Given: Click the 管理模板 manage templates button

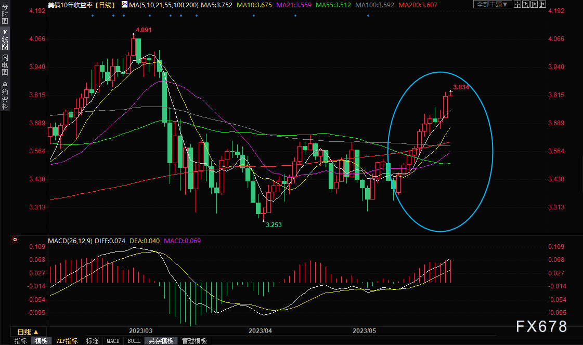Looking at the screenshot, I should [x=194, y=341].
